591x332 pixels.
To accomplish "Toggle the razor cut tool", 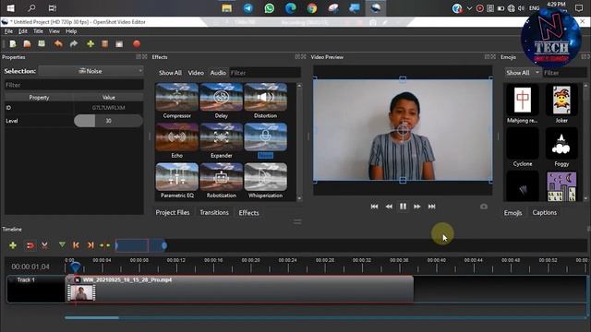I will click(x=45, y=245).
